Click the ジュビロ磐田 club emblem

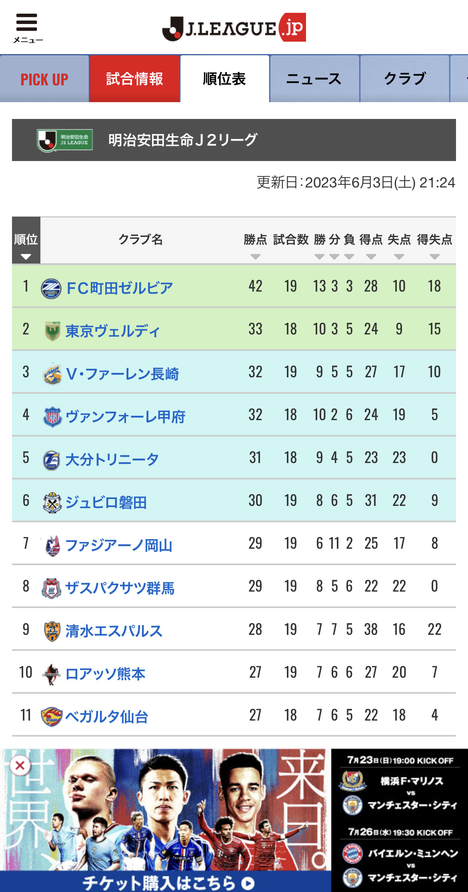pos(52,503)
